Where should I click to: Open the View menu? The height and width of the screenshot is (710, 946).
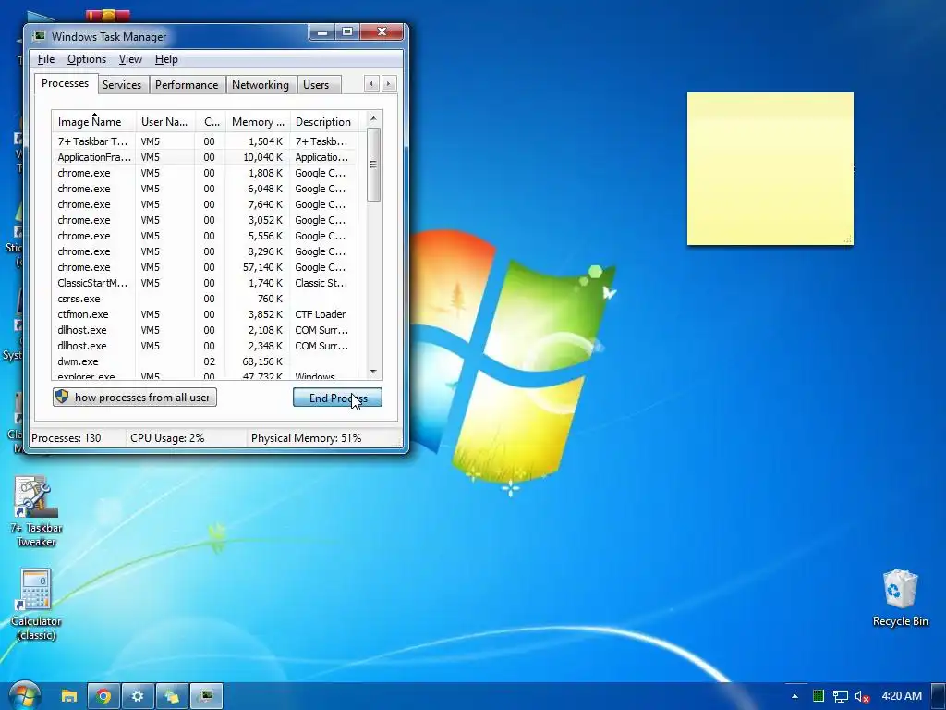(x=130, y=59)
